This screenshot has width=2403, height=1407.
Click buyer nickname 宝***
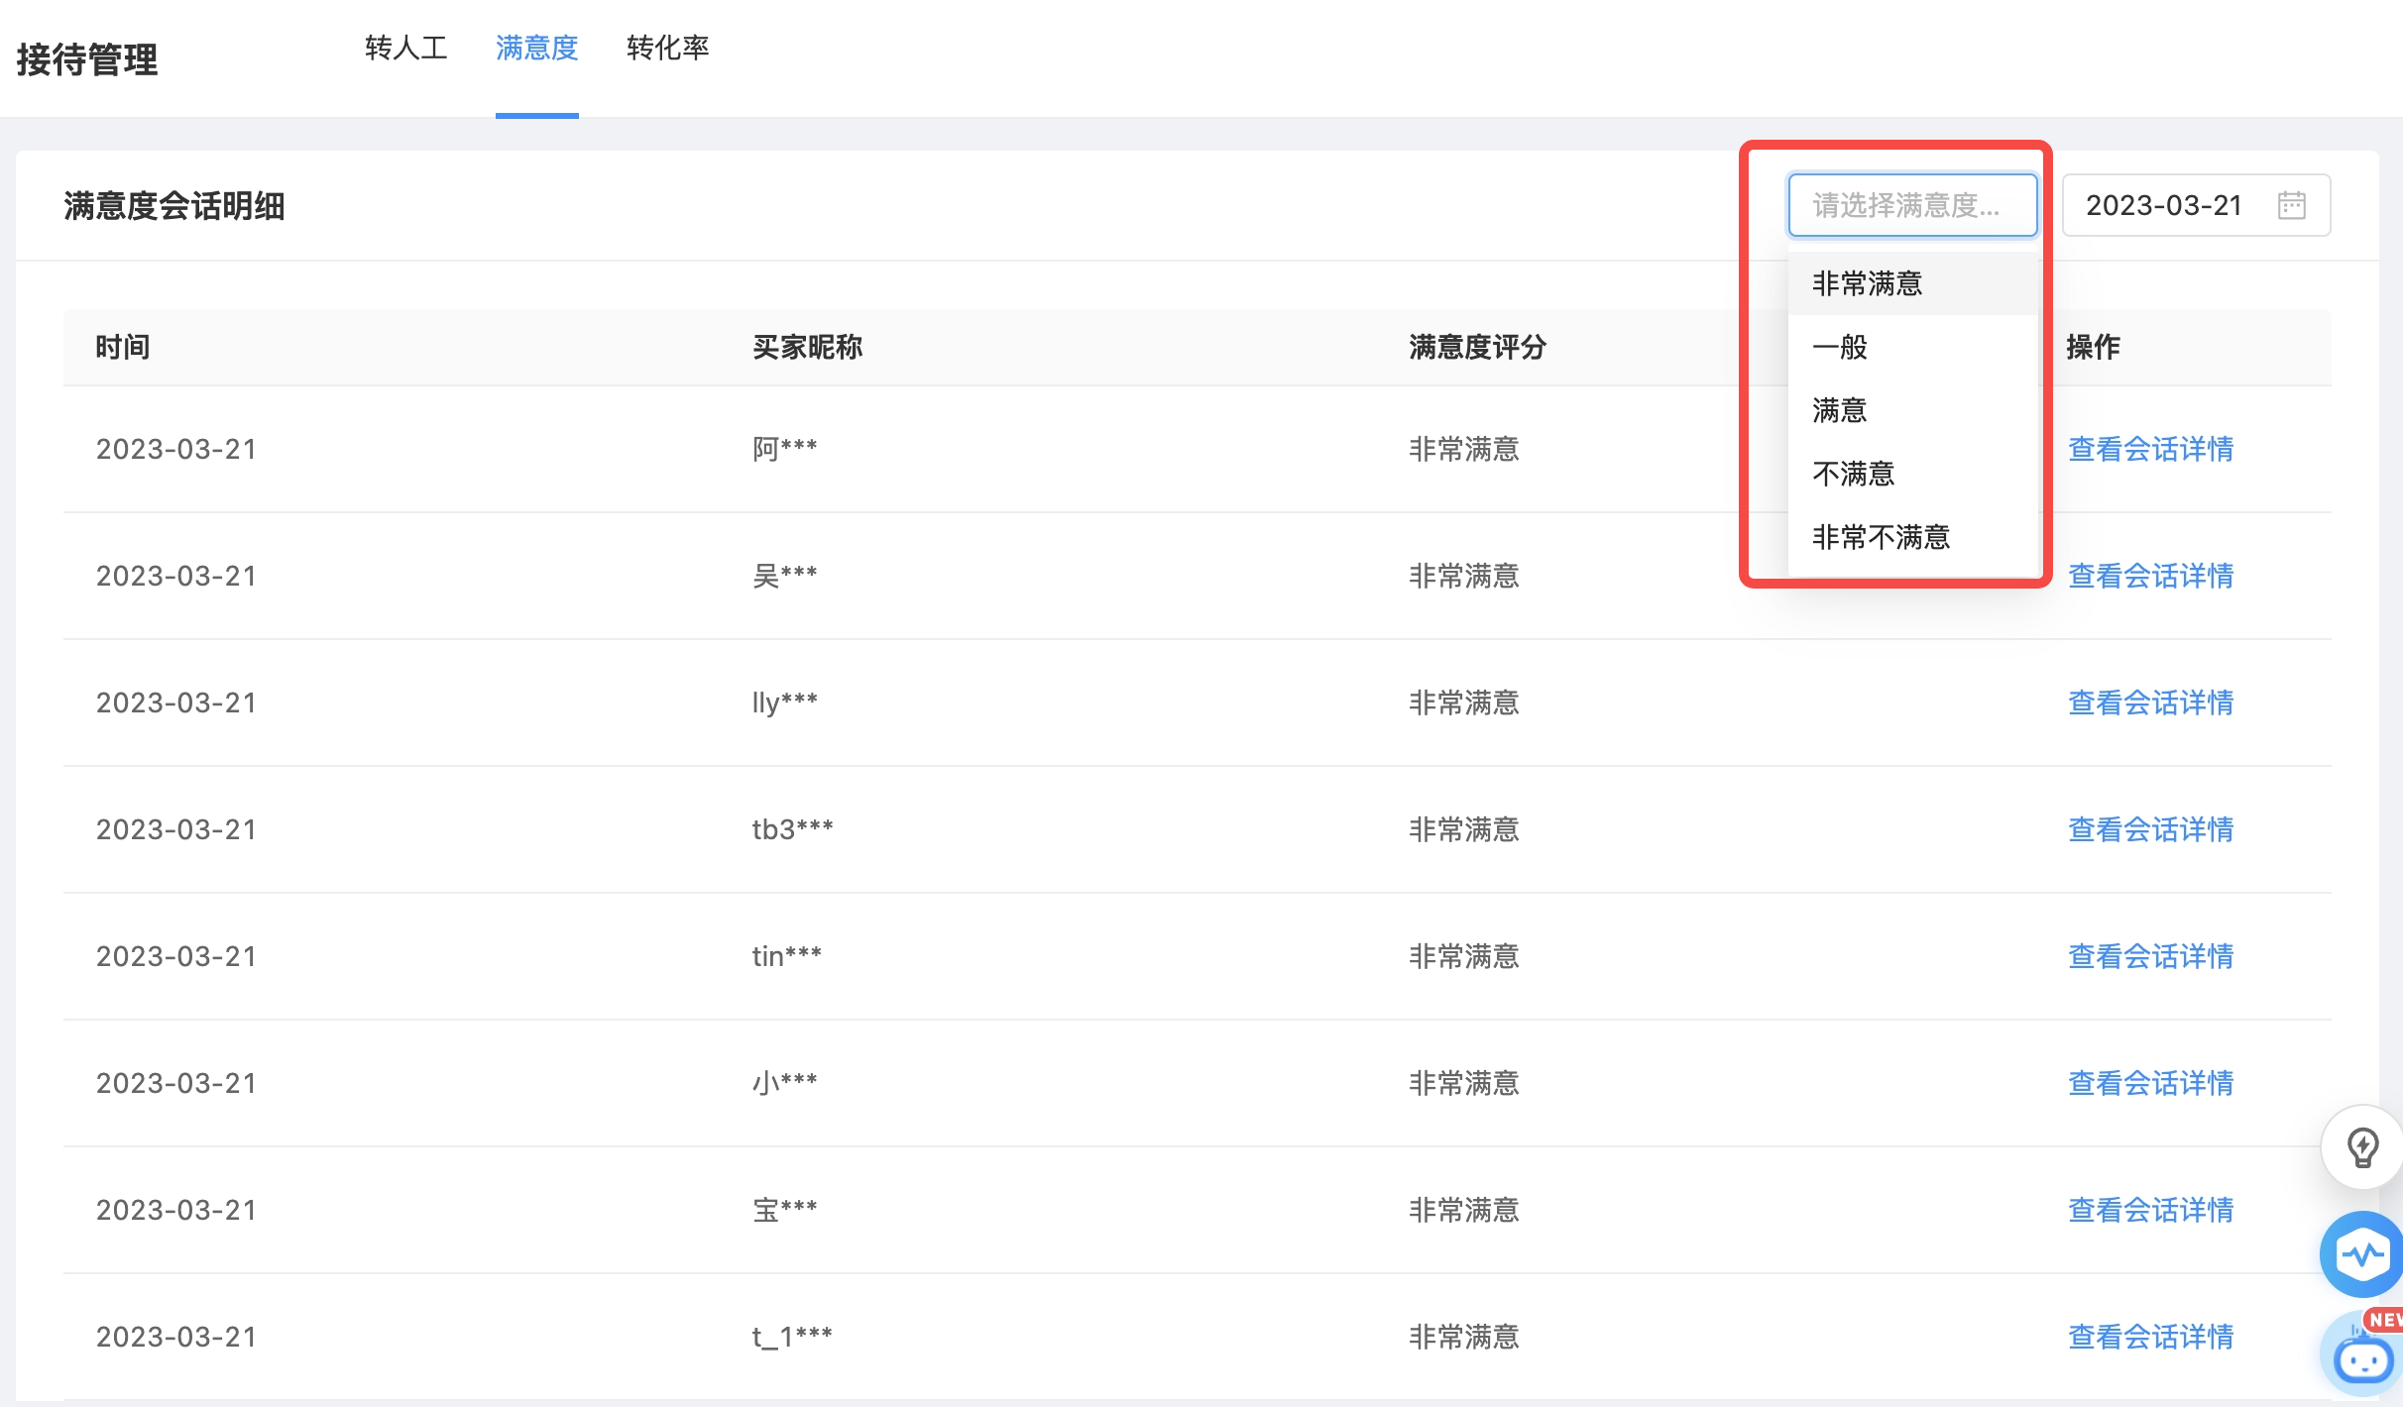(784, 1210)
